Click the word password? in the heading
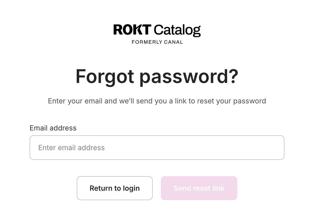314x217 pixels. [x=189, y=77]
